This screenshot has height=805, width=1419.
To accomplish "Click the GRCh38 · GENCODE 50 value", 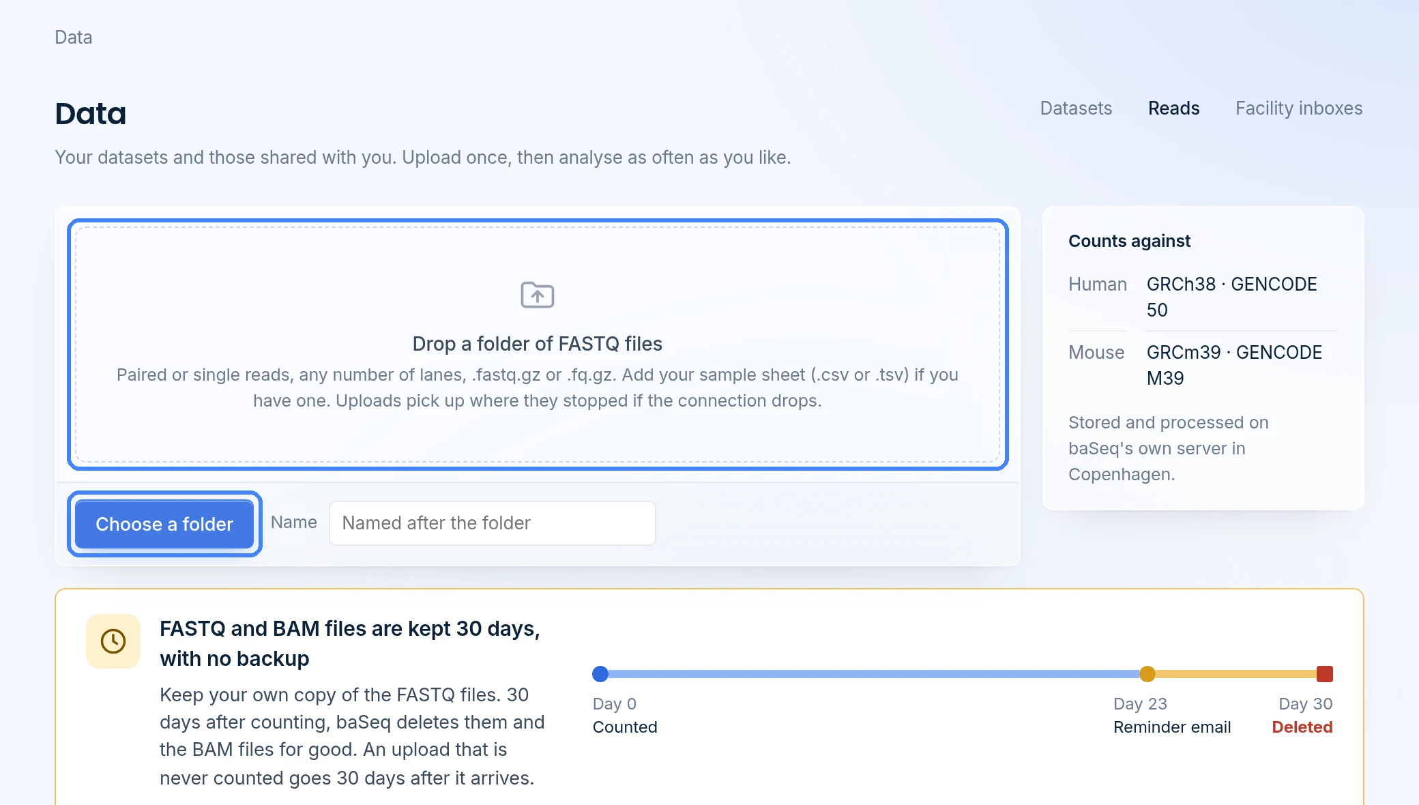I will [1232, 297].
